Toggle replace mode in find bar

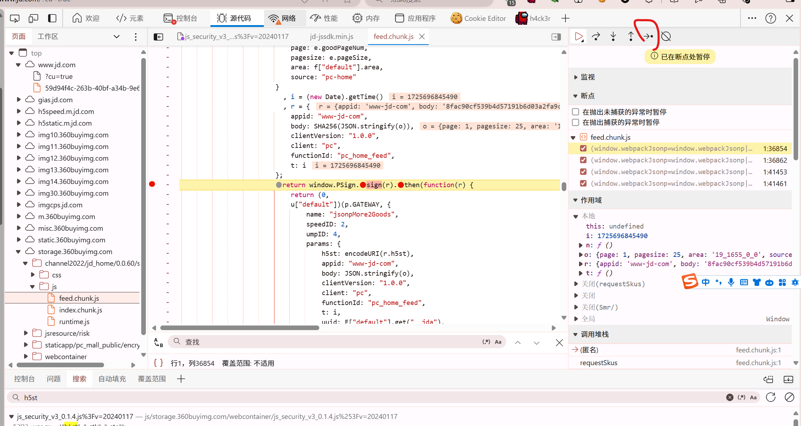(x=158, y=342)
